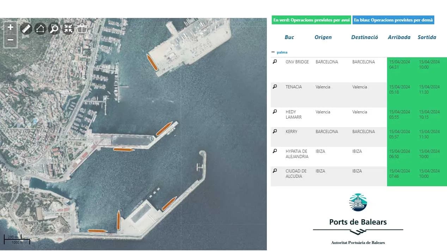The height and width of the screenshot is (251, 447).
Task: Click the horizontal ship below the middle pier
Action: coord(123,150)
